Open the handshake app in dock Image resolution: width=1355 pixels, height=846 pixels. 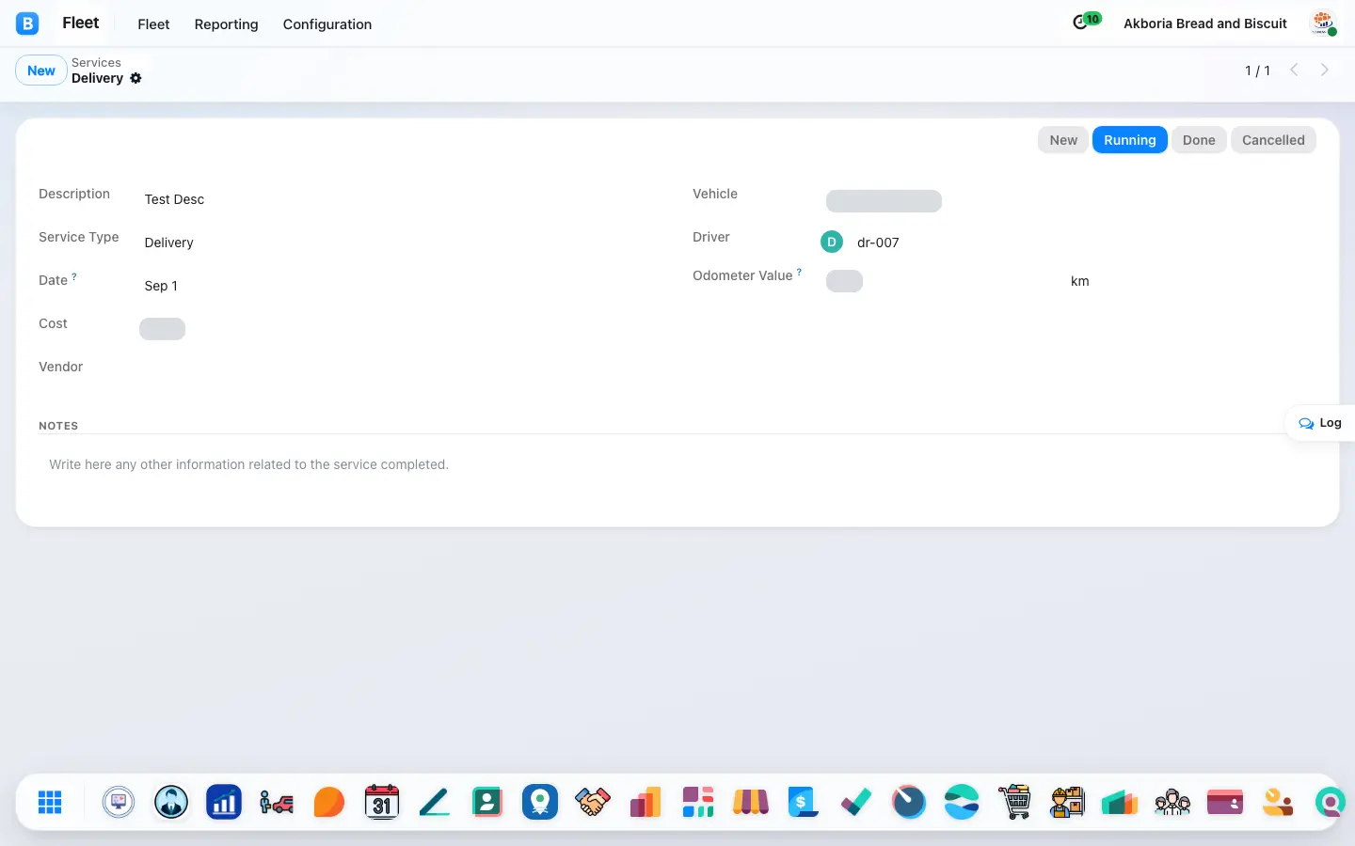coord(593,802)
